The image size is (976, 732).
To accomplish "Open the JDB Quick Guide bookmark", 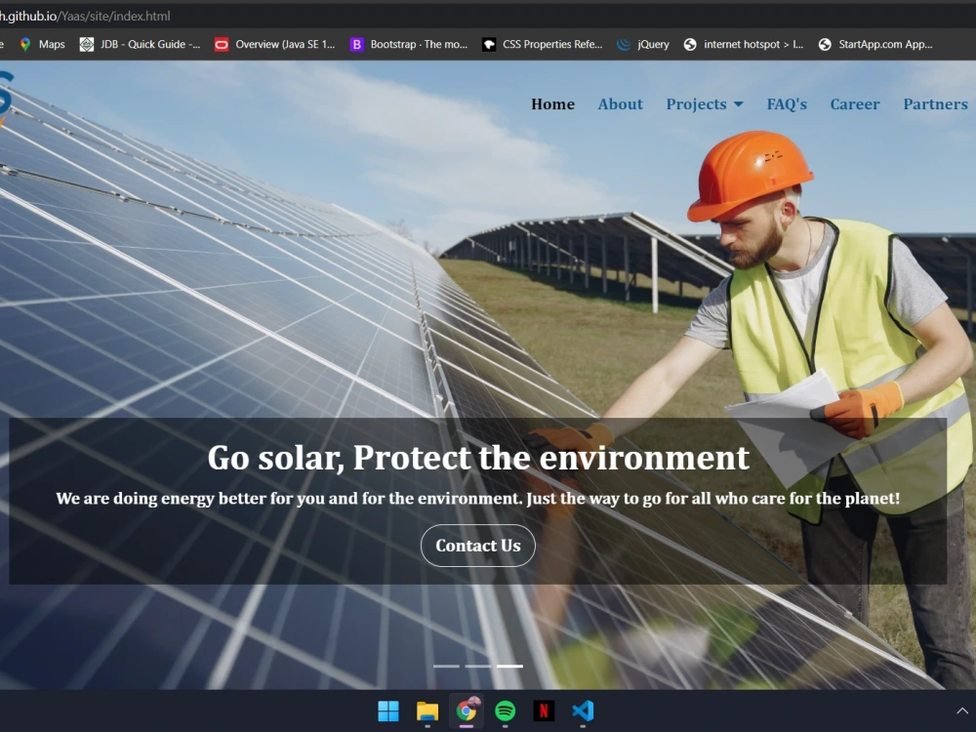I will (x=140, y=44).
